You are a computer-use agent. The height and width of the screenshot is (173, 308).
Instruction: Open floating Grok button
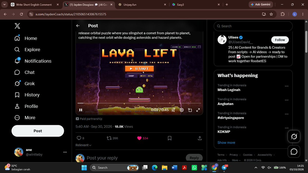(x=294, y=137)
